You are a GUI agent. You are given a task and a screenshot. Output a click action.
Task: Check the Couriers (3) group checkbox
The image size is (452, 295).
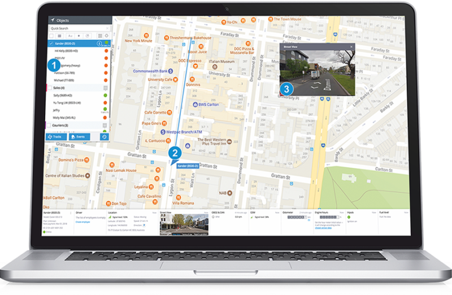[x=49, y=125]
